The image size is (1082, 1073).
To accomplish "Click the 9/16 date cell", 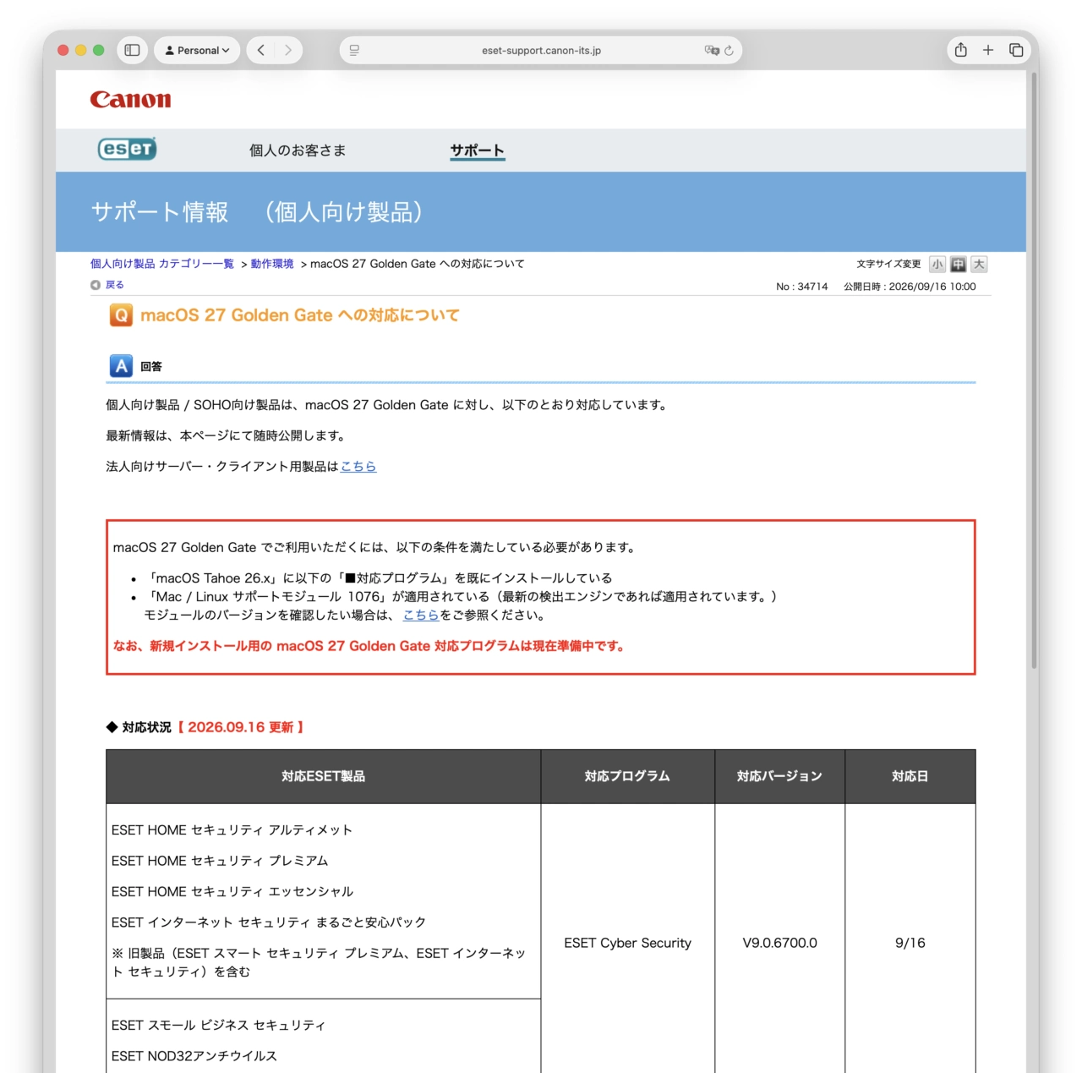I will click(x=910, y=943).
